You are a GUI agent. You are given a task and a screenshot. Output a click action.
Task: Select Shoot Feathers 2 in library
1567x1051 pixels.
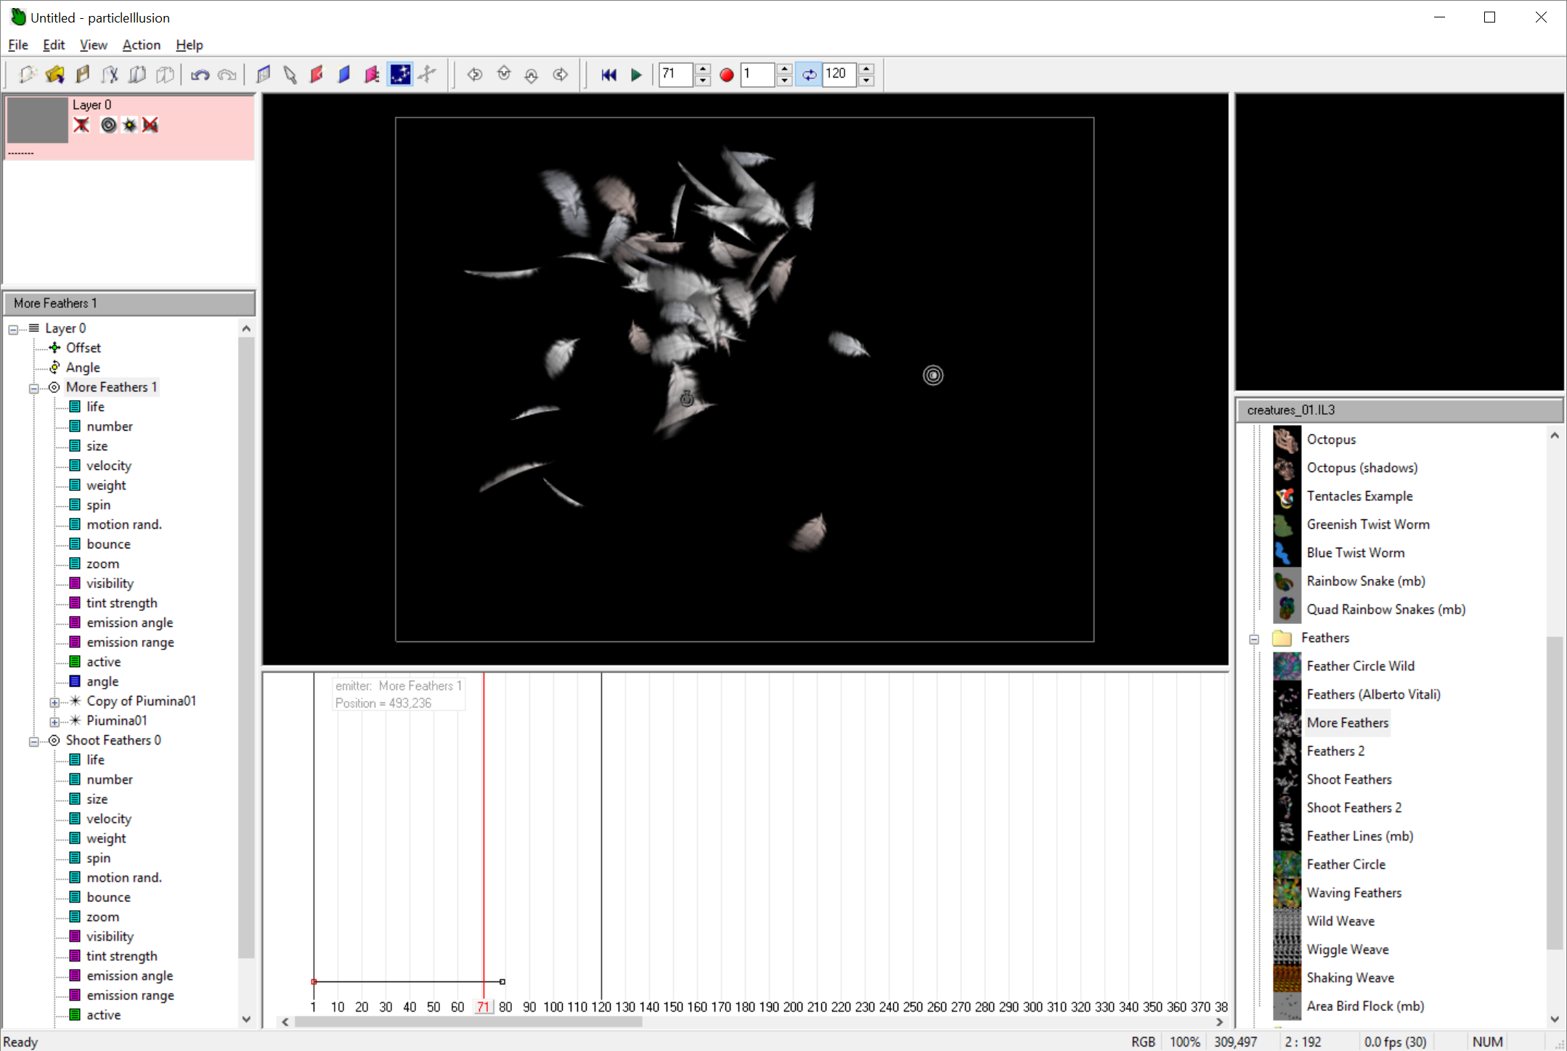point(1354,808)
